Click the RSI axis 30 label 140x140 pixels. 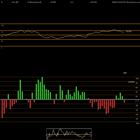point(2,41)
